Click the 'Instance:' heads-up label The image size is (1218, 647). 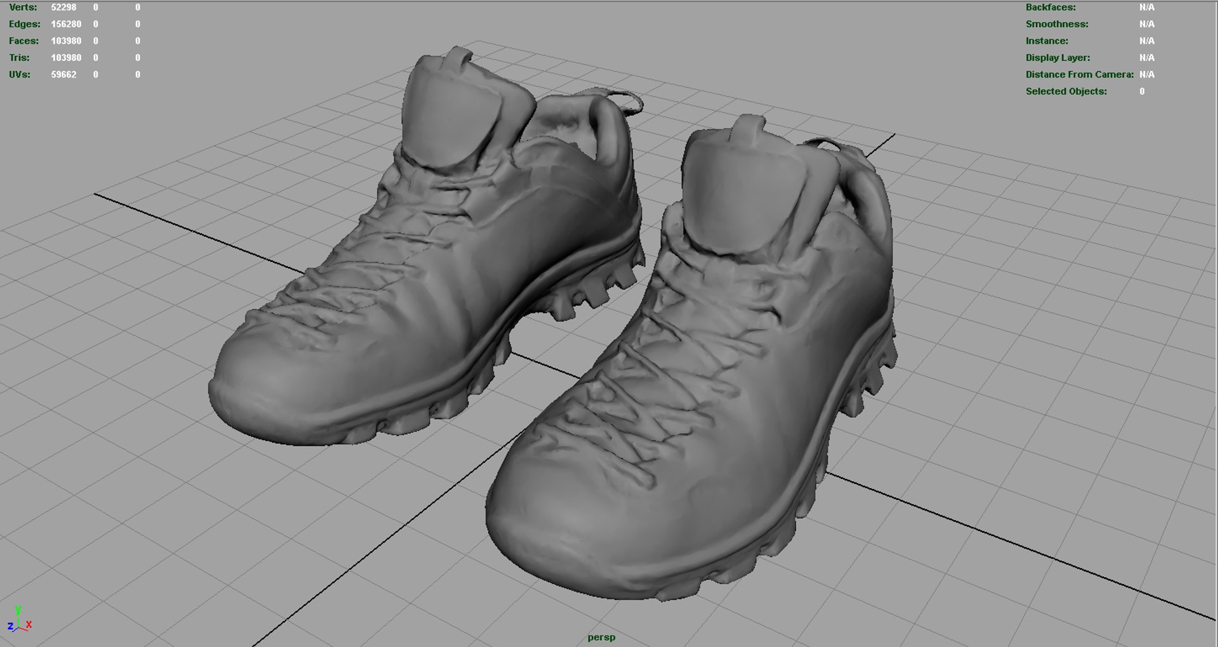1047,41
